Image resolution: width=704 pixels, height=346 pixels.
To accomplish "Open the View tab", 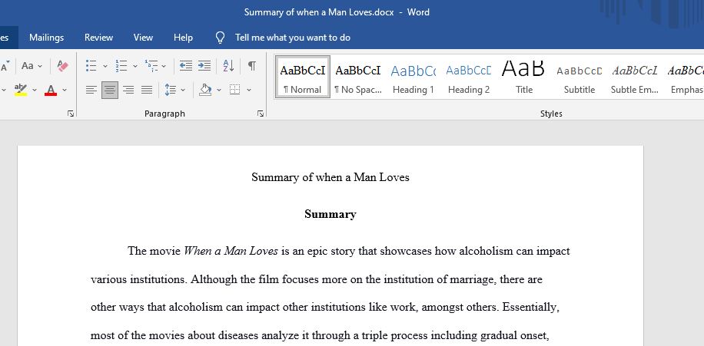I will [x=143, y=38].
